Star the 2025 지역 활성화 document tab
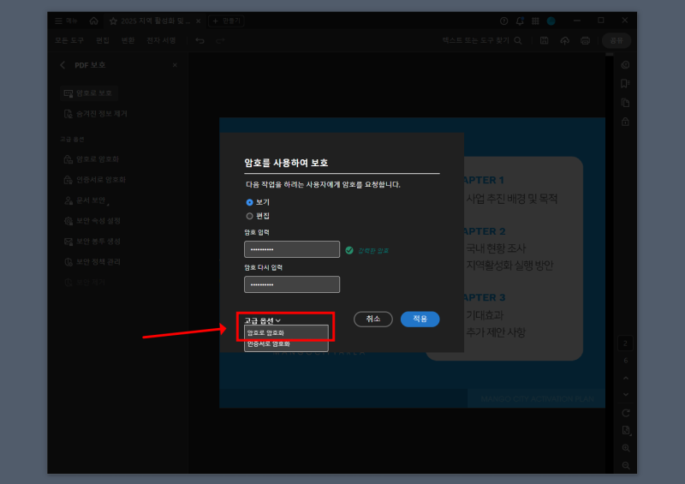The image size is (685, 484). (x=113, y=21)
